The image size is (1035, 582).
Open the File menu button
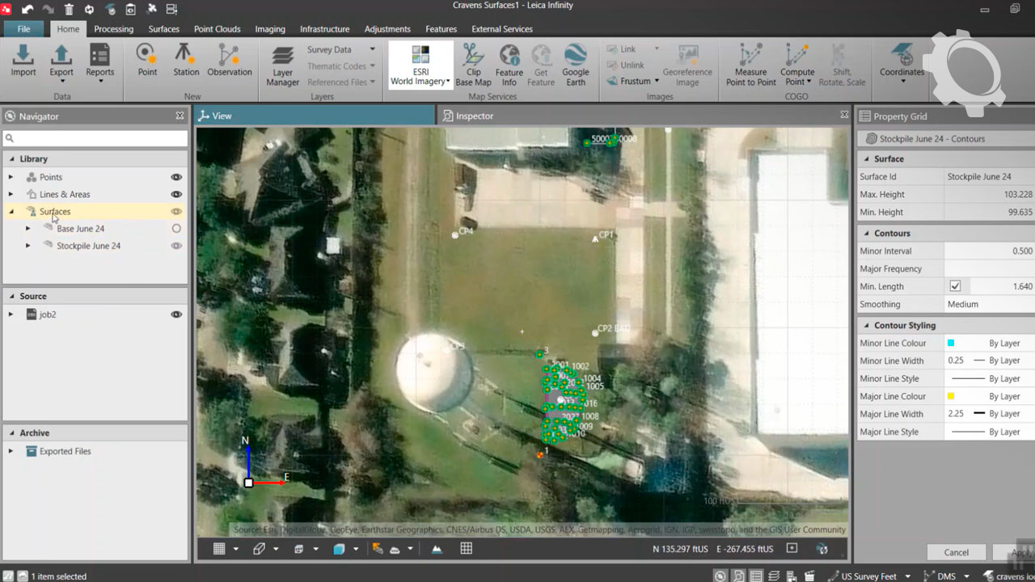click(24, 29)
